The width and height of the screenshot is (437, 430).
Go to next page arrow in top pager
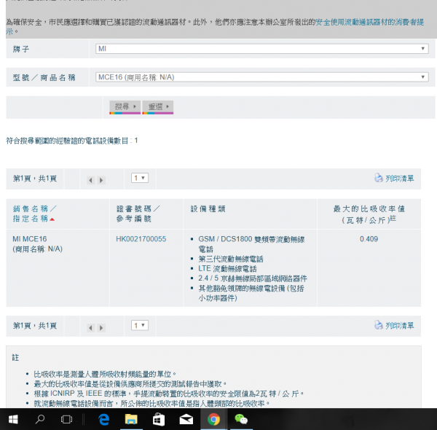[x=101, y=180]
